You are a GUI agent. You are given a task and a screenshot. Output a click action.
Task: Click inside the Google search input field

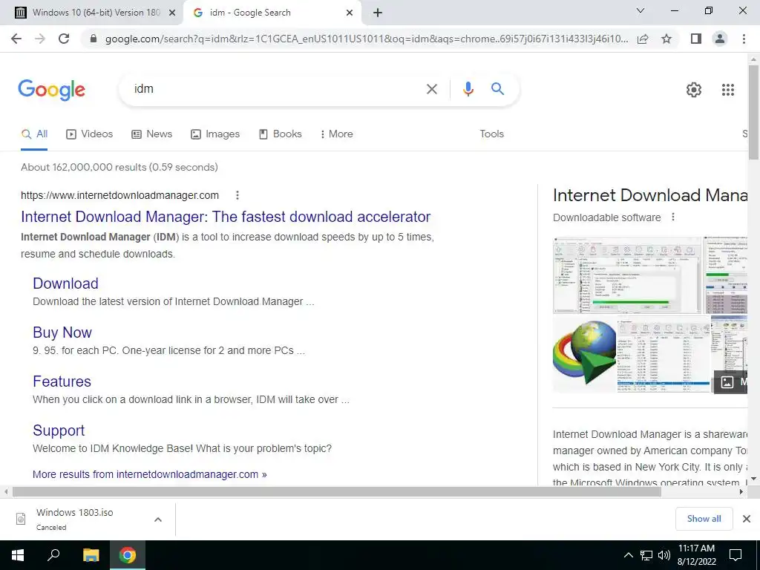point(276,89)
